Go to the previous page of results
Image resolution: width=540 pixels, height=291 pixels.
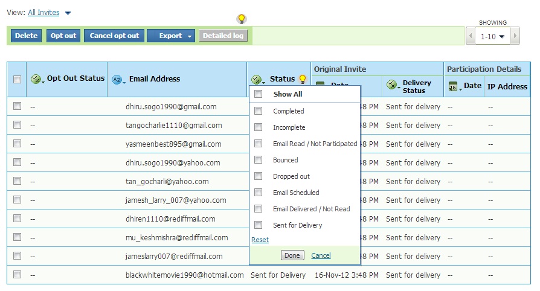(x=470, y=36)
